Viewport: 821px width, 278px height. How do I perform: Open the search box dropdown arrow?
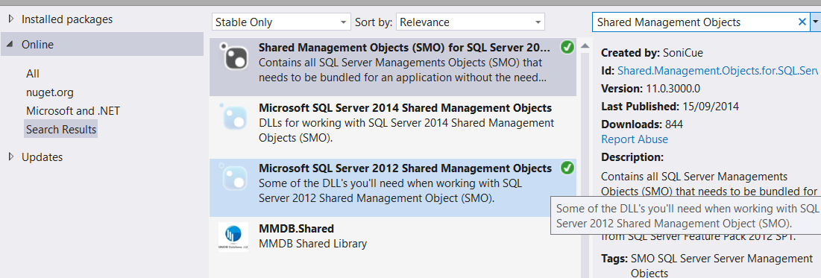click(816, 22)
